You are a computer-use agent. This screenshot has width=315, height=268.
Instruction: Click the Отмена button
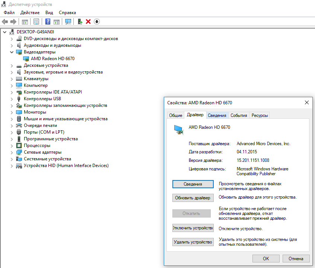click(x=296, y=259)
